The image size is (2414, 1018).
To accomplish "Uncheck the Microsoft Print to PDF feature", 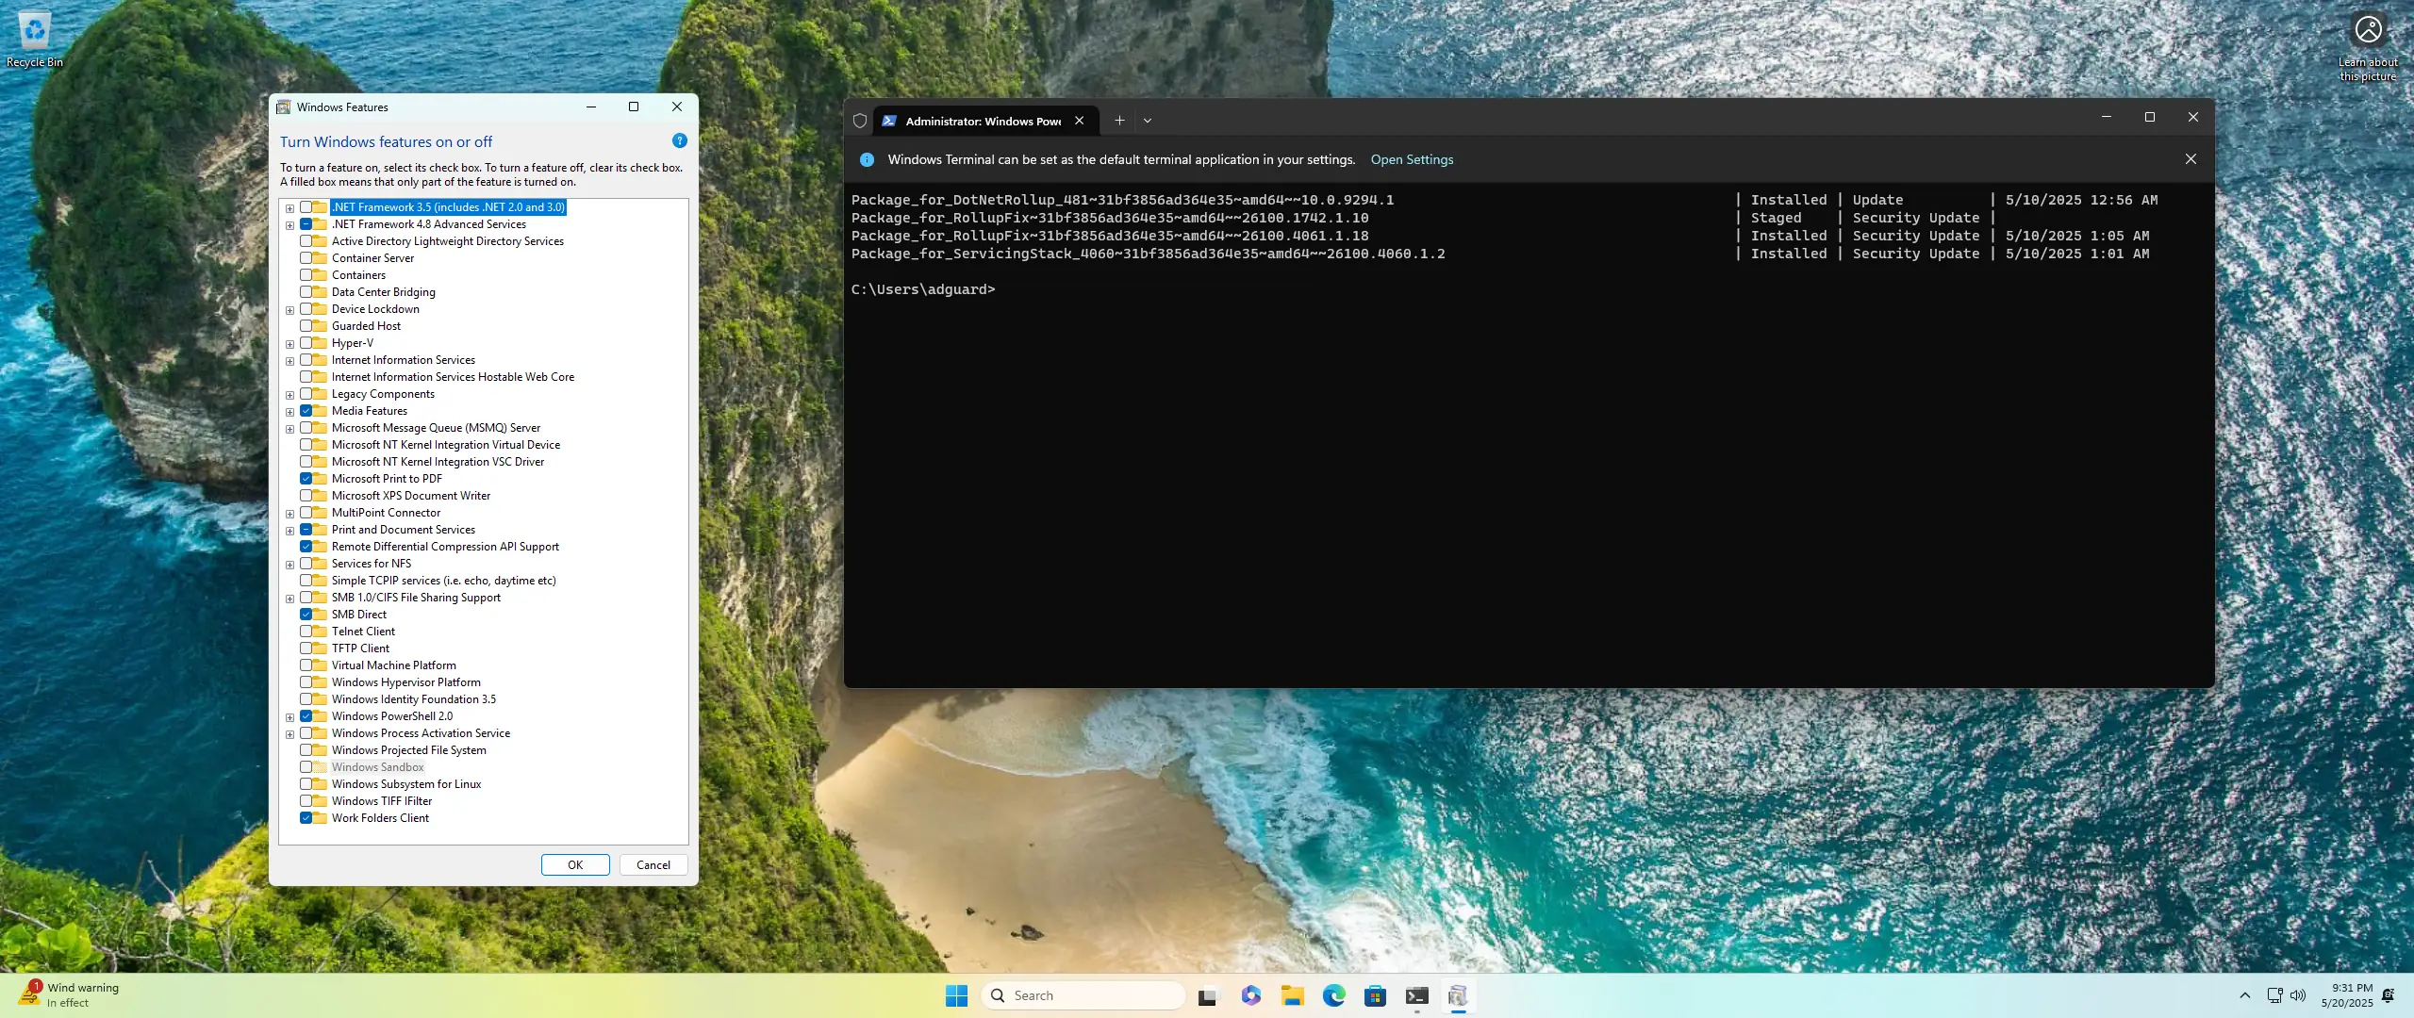I will 306,479.
